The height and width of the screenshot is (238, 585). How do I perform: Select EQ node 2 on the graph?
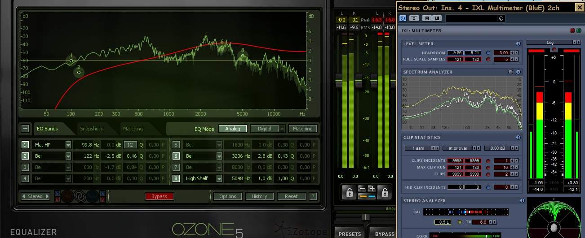79,72
